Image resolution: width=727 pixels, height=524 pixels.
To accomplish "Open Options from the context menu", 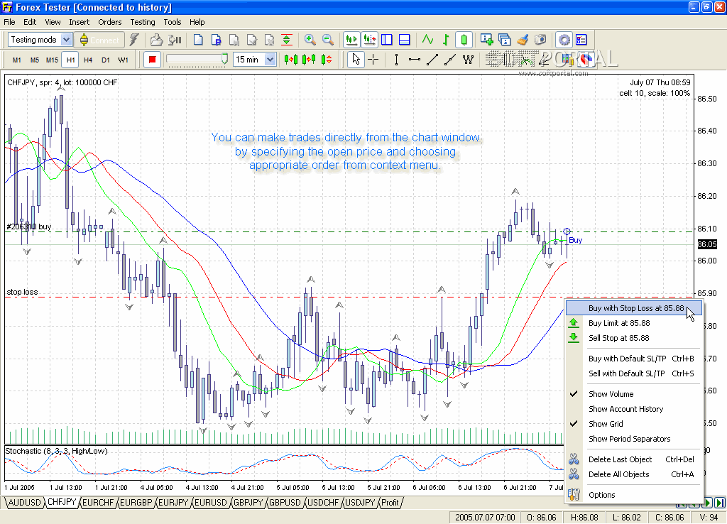I will point(634,495).
